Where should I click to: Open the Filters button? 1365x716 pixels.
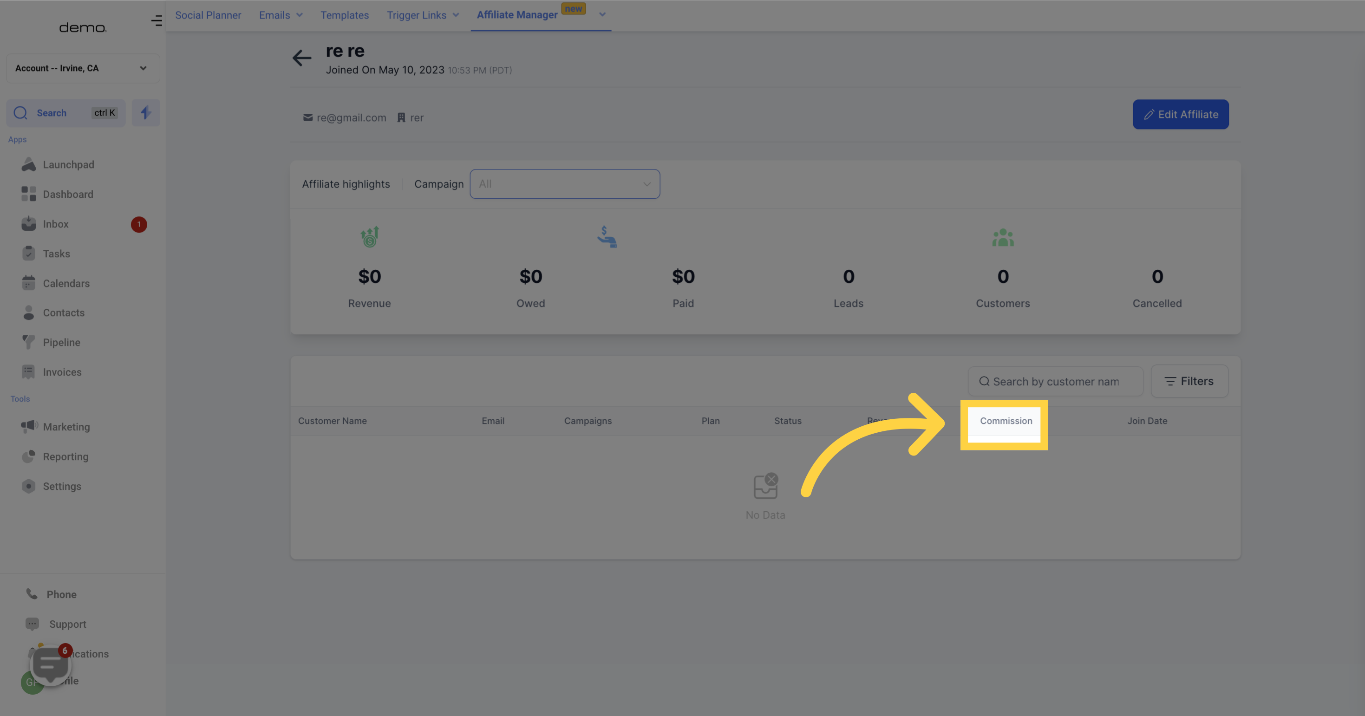1189,381
